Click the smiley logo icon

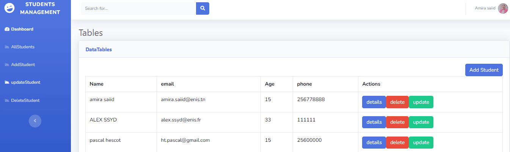(9, 8)
